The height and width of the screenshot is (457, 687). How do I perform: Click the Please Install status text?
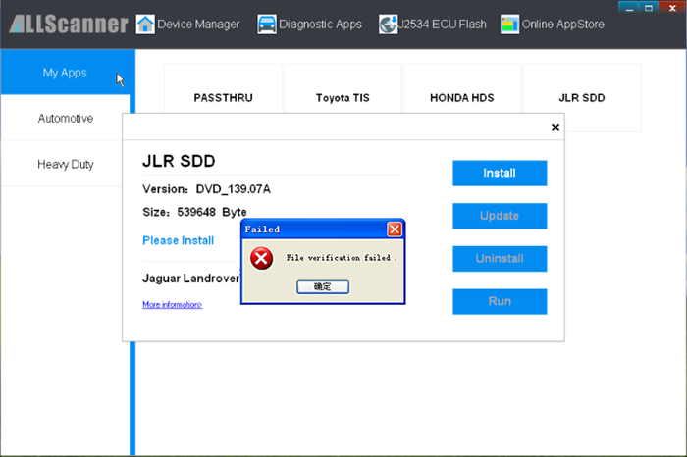[x=179, y=240]
